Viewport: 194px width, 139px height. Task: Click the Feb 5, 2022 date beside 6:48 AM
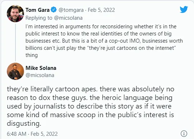pos(44,134)
